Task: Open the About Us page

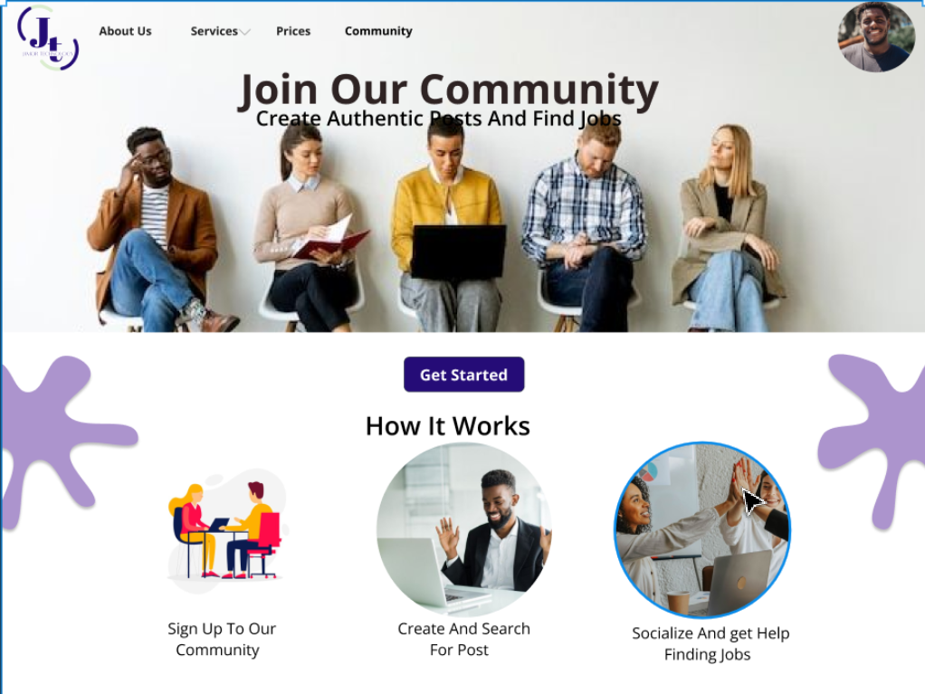Action: coord(125,32)
